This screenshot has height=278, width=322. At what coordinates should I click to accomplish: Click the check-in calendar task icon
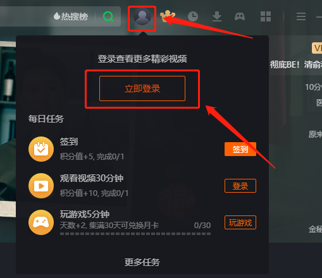[x=41, y=149]
